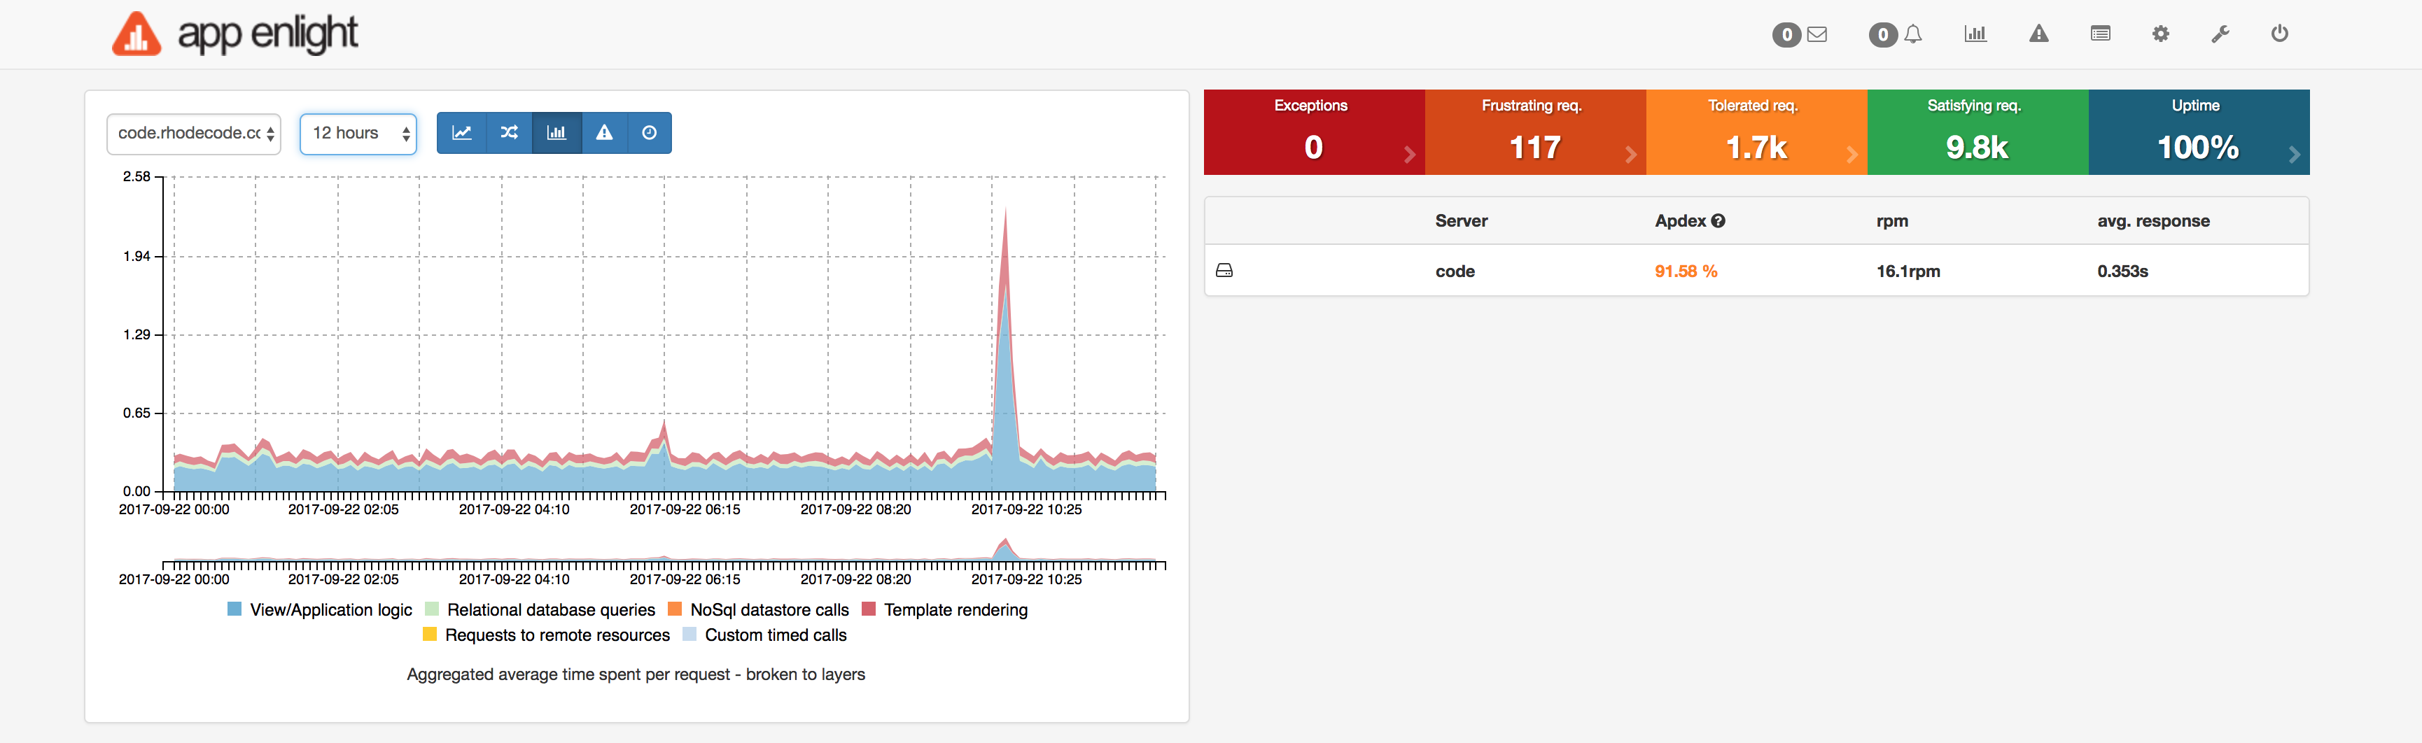
Task: Open the code.rhodecode application dropdown
Action: click(195, 134)
